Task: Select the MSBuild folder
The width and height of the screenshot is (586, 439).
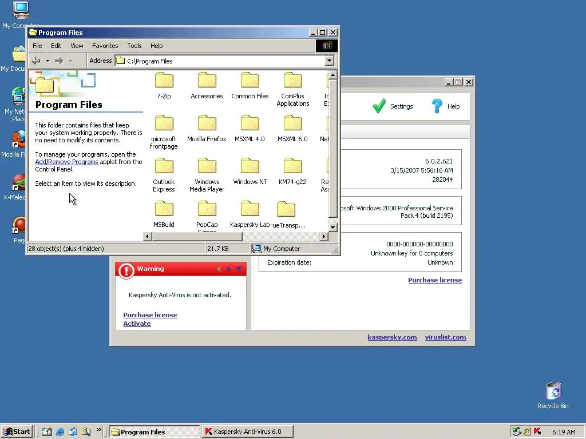Action: click(x=164, y=214)
